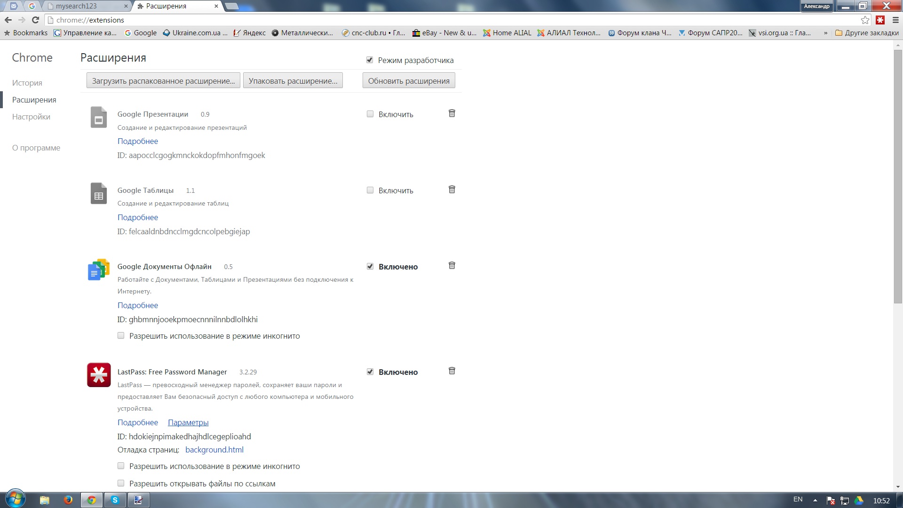Open Skype from the taskbar
The width and height of the screenshot is (903, 508).
pyautogui.click(x=115, y=500)
